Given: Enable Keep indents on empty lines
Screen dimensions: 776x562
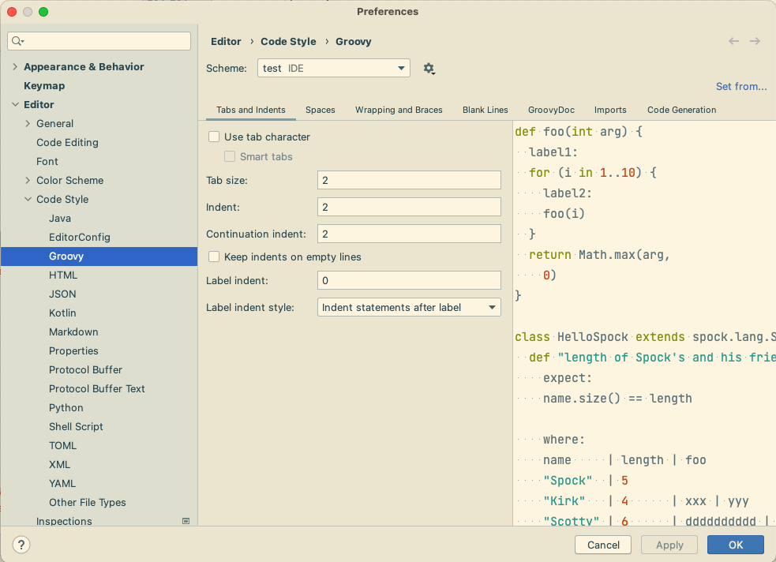Looking at the screenshot, I should click(214, 257).
